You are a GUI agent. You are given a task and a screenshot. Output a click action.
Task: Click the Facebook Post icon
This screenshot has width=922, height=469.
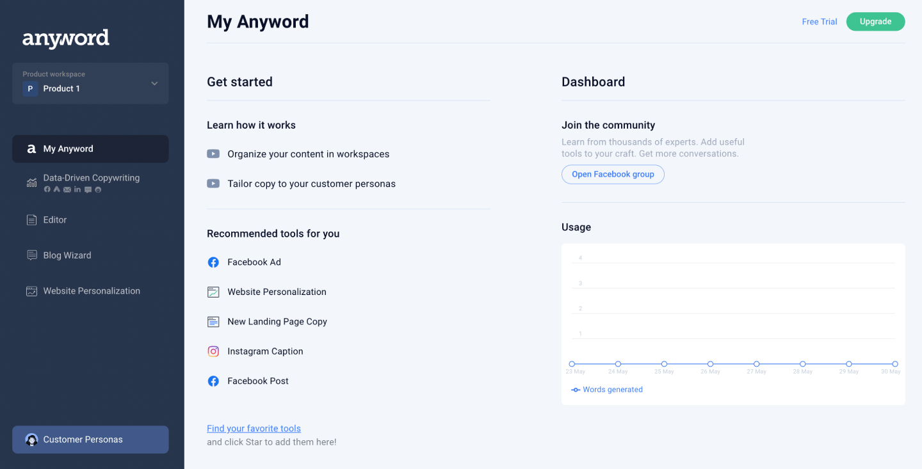tap(213, 381)
